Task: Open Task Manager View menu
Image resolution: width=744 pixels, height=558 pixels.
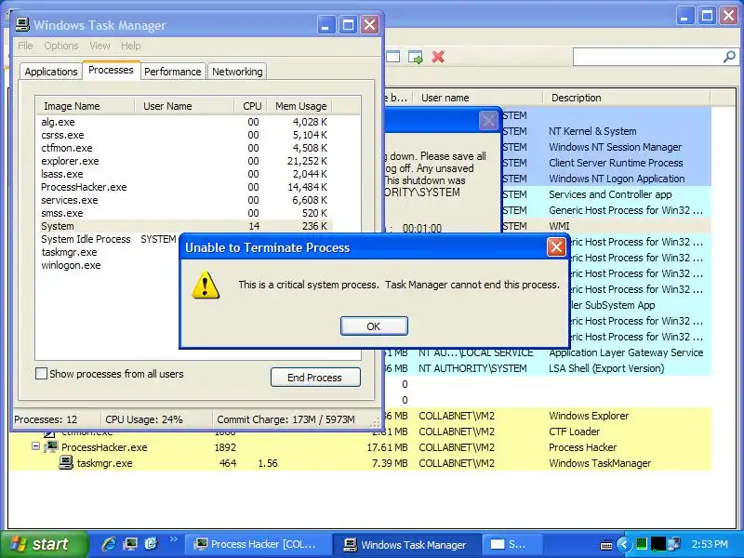Action: [100, 46]
